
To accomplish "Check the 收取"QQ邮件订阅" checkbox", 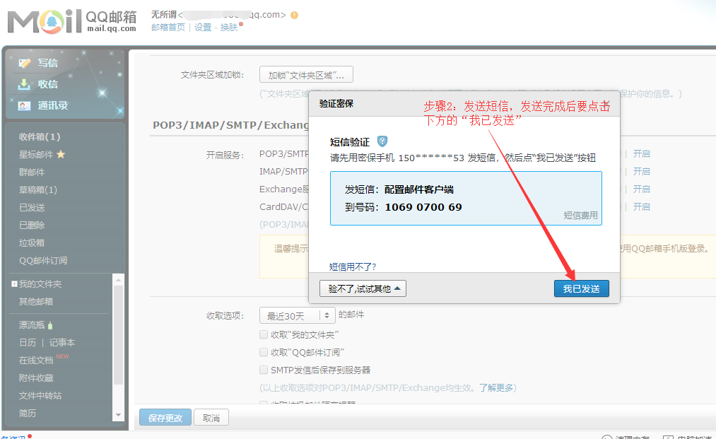I will [264, 352].
